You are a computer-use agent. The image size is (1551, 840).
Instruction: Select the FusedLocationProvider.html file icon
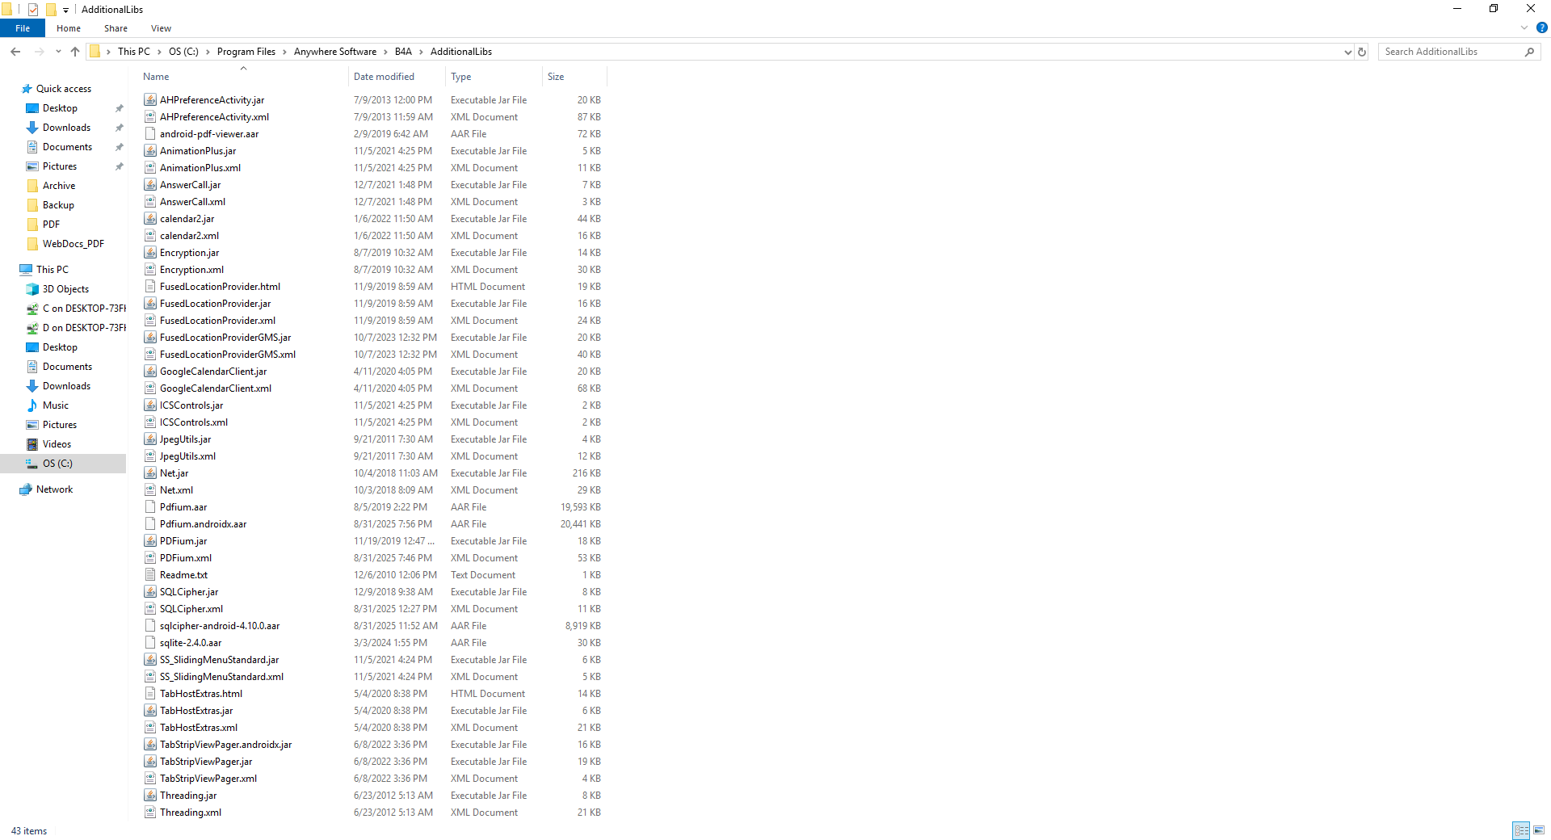pyautogui.click(x=150, y=287)
